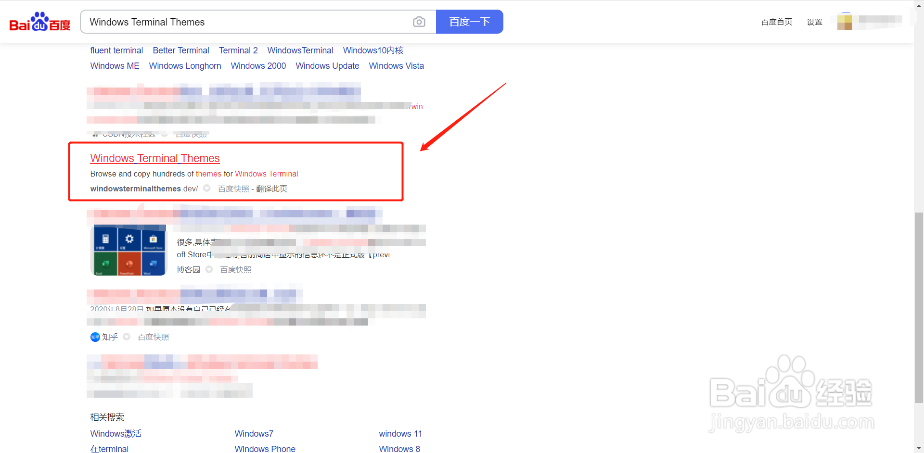Open 百度快照 for windowsterminalthemes result
Viewport: 924px width, 453px height.
coord(233,189)
